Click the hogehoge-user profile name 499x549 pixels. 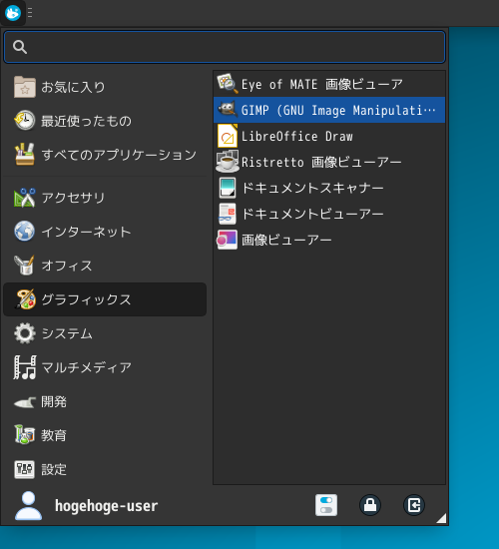[x=106, y=506]
